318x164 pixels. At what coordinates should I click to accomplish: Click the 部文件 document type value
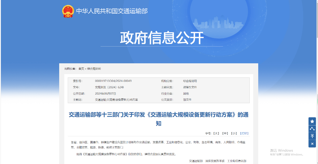coord(187,100)
